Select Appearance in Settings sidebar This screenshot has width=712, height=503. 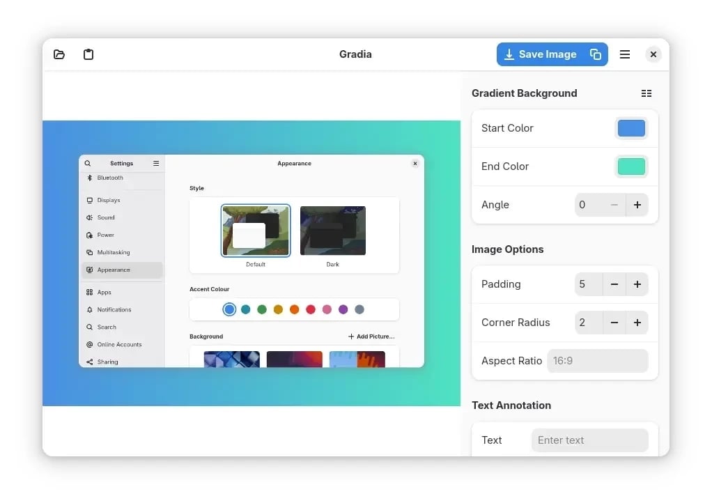[122, 270]
